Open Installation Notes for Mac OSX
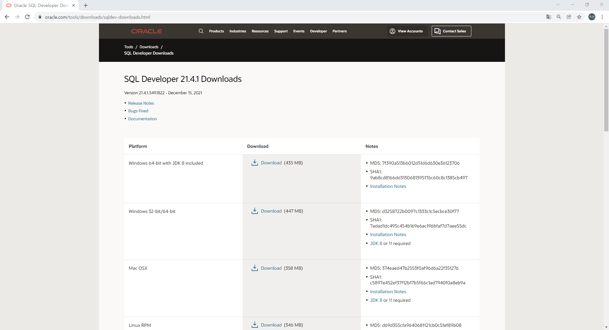Screen dimensions: 609x330 point(388,292)
